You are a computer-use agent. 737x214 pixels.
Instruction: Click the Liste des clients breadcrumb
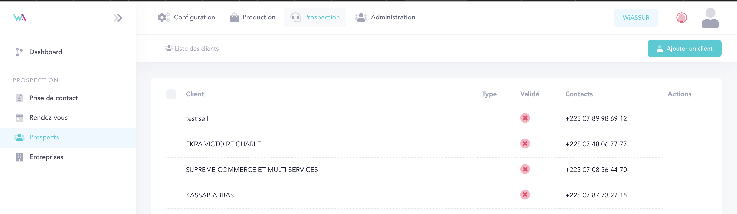click(196, 49)
